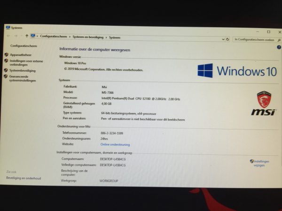Click the WORKGROUP value
Image resolution: width=282 pixels, height=211 pixels.
[109, 181]
